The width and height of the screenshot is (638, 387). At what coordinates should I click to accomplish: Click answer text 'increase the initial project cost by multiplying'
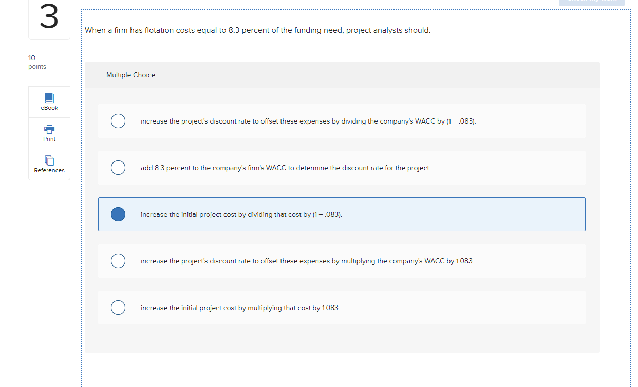click(211, 308)
